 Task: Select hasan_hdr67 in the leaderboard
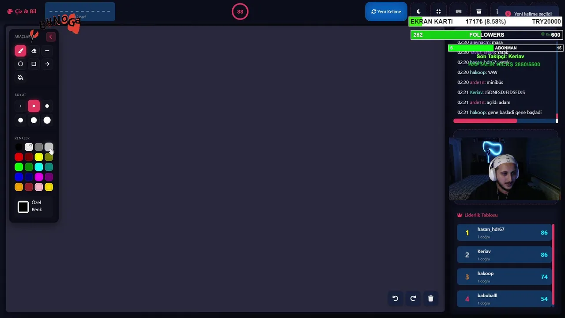505,233
